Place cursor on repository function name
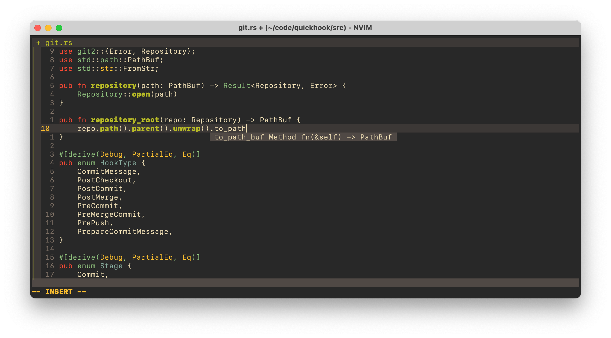611x338 pixels. [x=114, y=86]
